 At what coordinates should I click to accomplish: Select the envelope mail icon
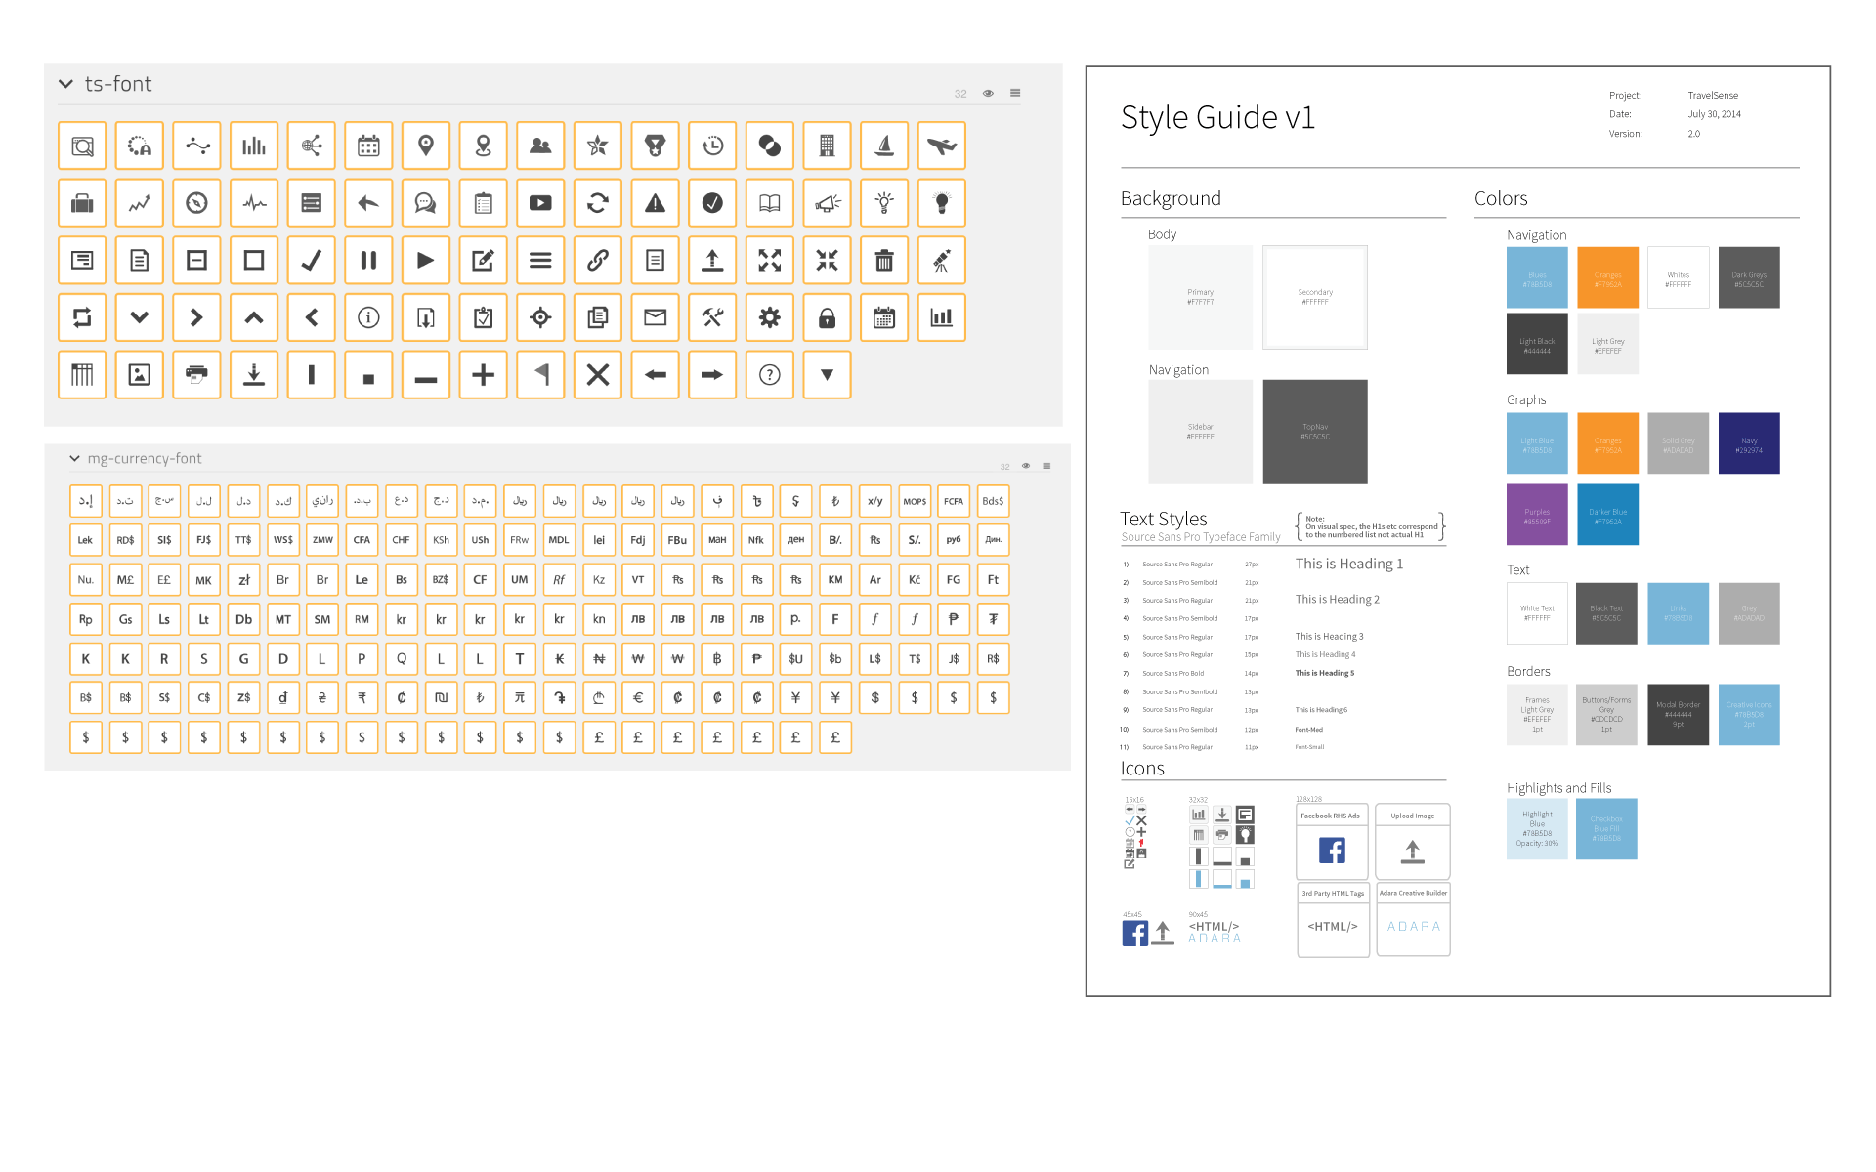click(655, 317)
